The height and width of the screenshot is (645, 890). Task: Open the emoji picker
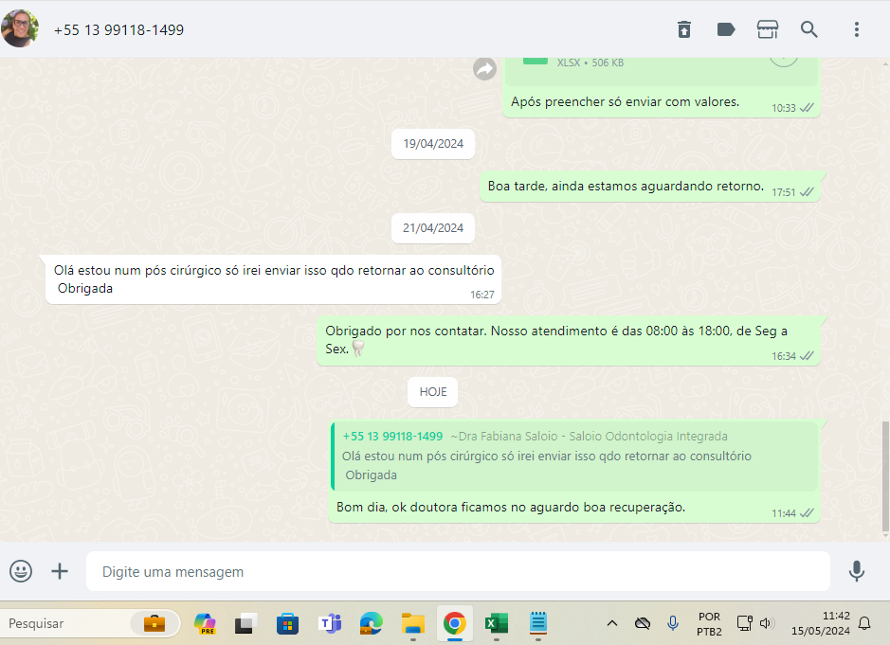[x=21, y=571]
